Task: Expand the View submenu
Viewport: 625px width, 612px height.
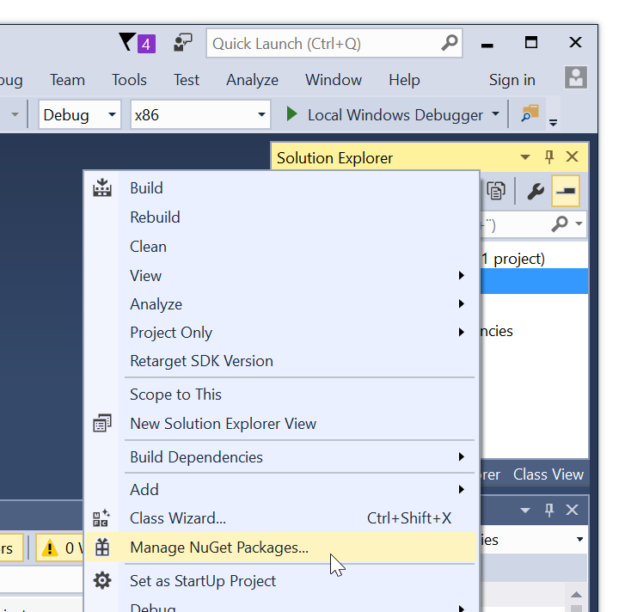Action: 280,276
